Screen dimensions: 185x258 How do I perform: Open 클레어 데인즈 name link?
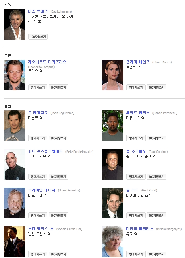click(x=138, y=62)
